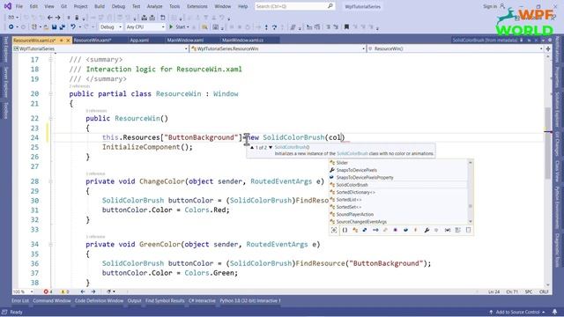Open the Output tab
The image size is (564, 317).
[134, 301]
